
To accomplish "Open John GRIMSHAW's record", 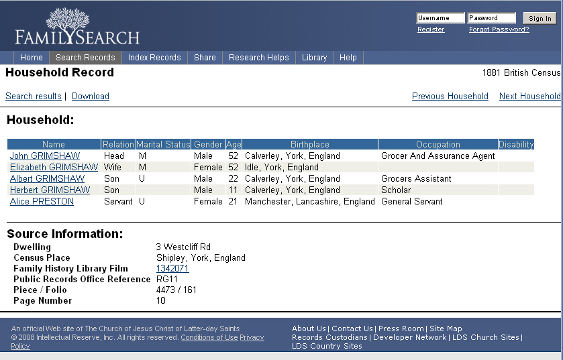I will [44, 156].
